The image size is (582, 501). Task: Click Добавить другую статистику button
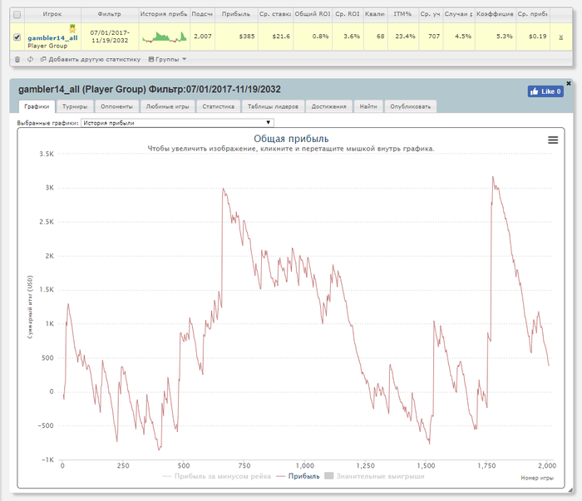pyautogui.click(x=91, y=59)
